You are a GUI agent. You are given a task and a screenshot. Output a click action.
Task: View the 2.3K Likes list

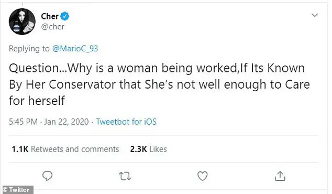[148, 149]
